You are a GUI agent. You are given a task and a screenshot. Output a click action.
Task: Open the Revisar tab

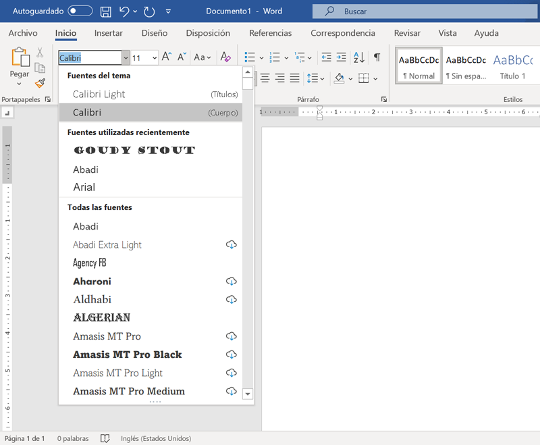tap(407, 33)
